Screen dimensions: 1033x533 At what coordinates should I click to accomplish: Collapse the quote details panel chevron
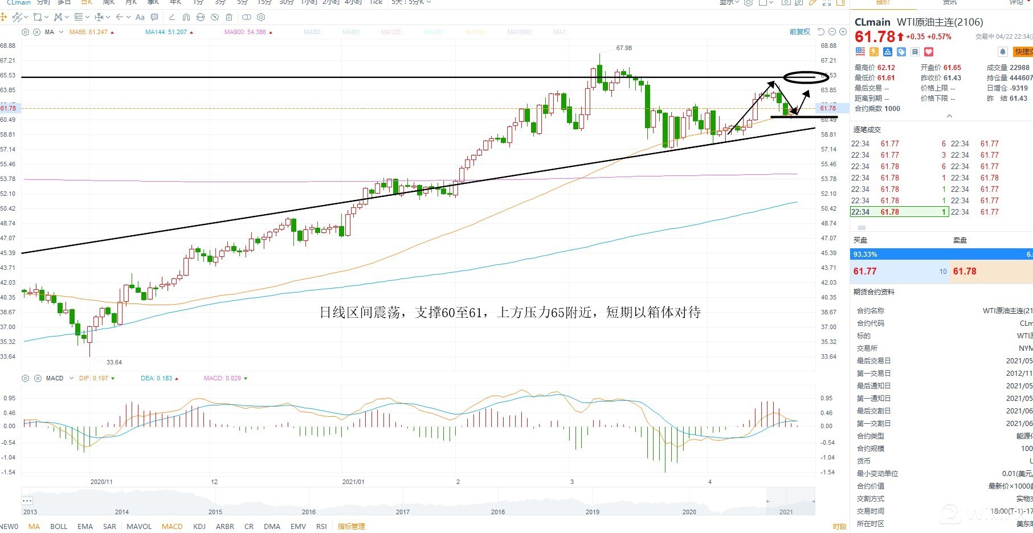coord(949,116)
